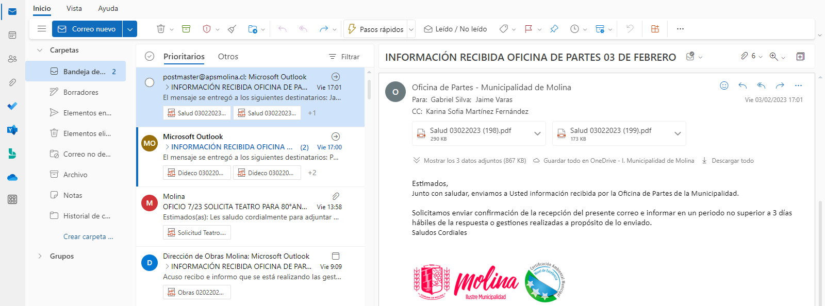Expand the Correo nuevo dropdown arrow
This screenshot has height=306, width=825.
130,29
